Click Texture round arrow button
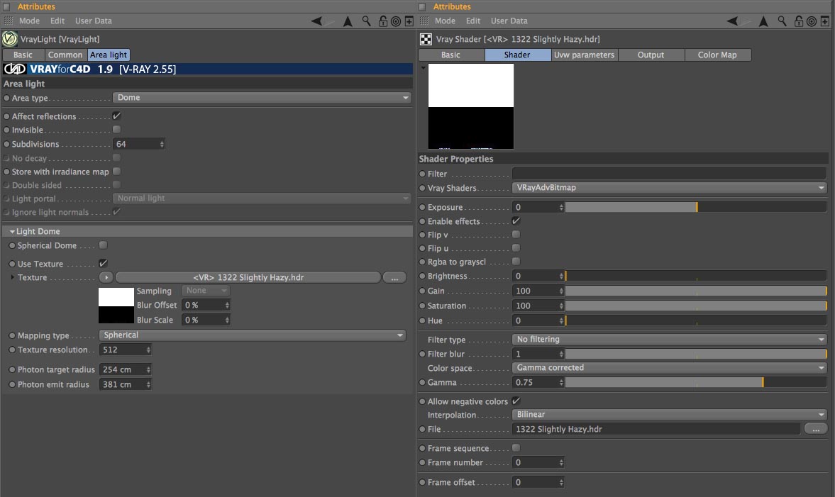835x497 pixels. pos(106,277)
